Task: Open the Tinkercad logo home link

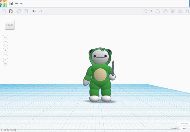Action: coord(4,3)
